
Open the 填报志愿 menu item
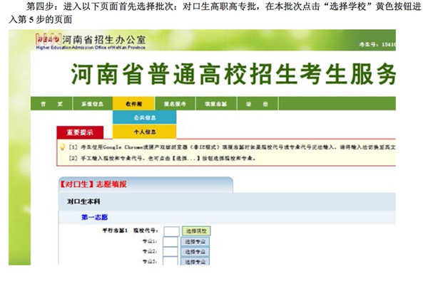point(216,104)
